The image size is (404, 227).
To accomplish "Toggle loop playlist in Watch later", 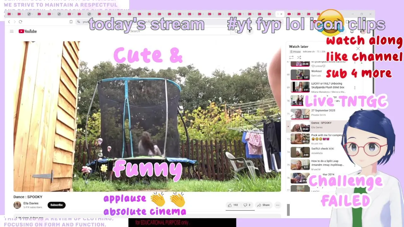I will click(x=291, y=57).
